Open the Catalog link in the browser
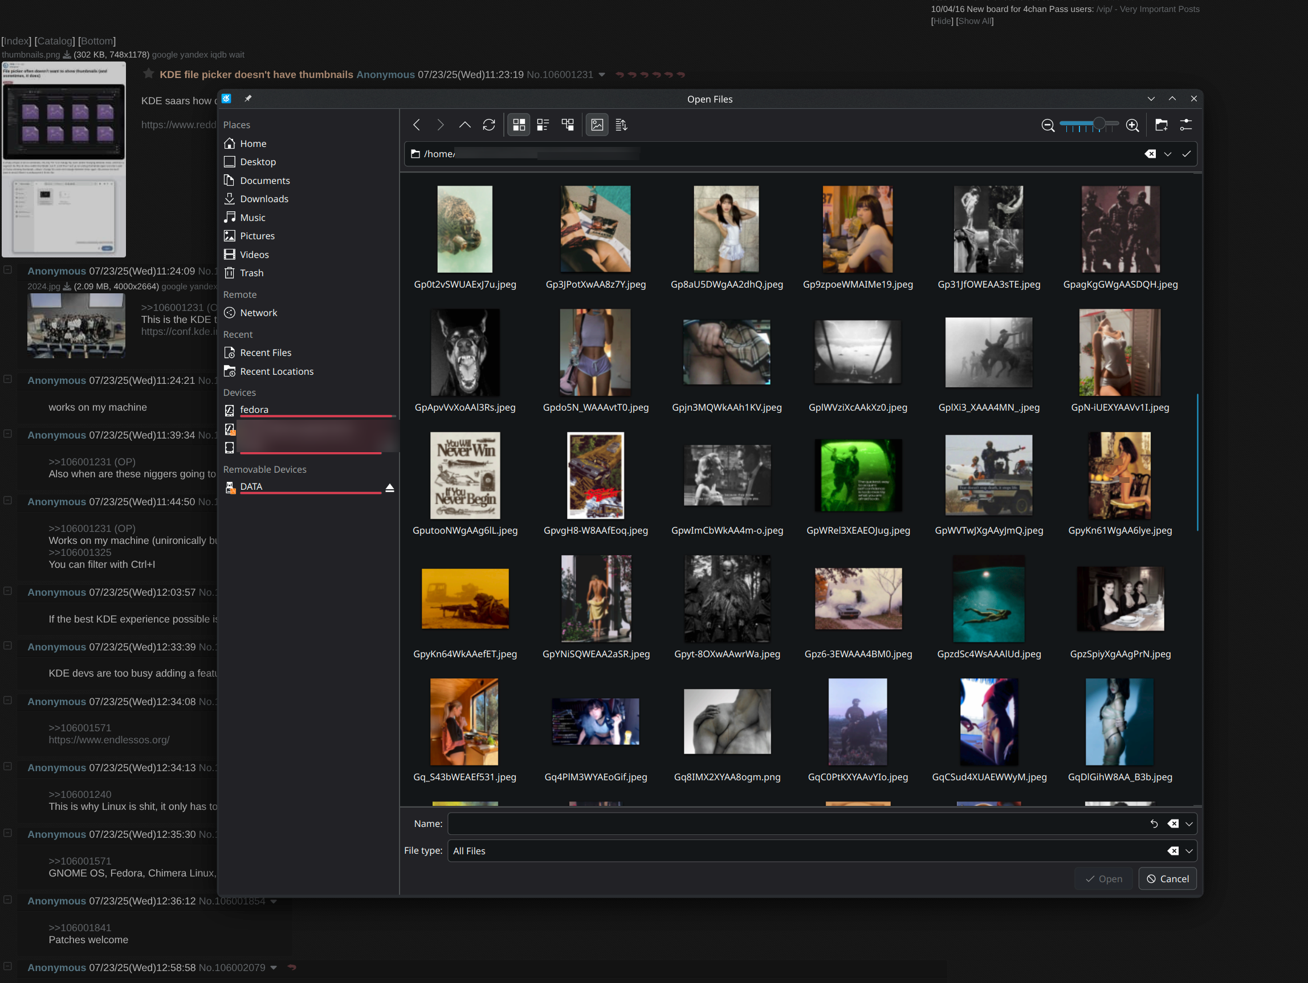1308x983 pixels. click(x=54, y=41)
